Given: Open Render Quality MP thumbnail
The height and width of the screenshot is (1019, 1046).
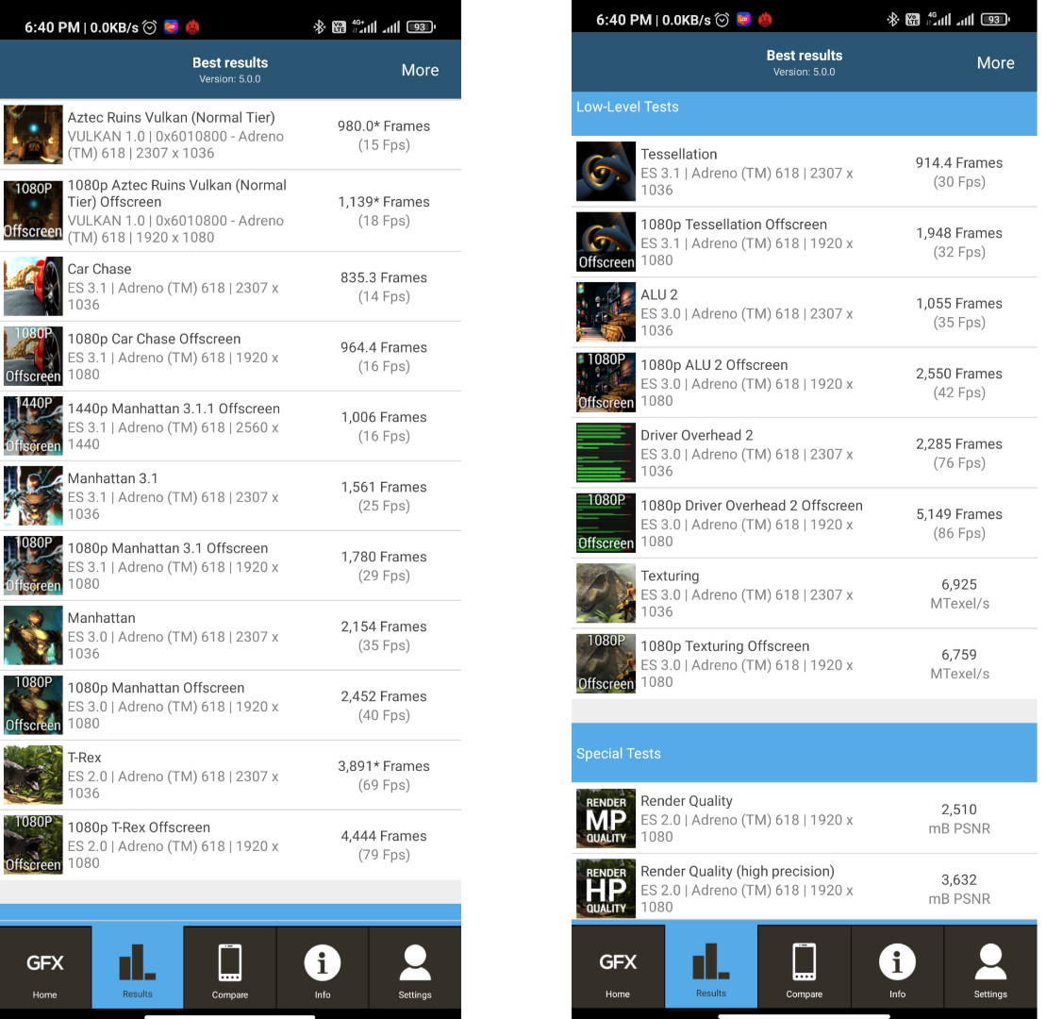Looking at the screenshot, I should 606,818.
